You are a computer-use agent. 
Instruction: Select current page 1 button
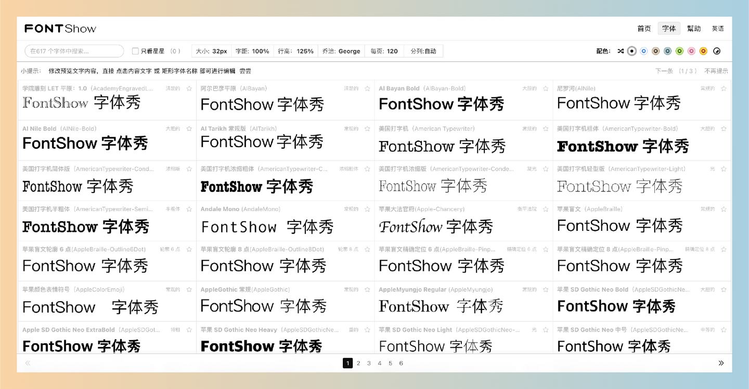click(347, 363)
